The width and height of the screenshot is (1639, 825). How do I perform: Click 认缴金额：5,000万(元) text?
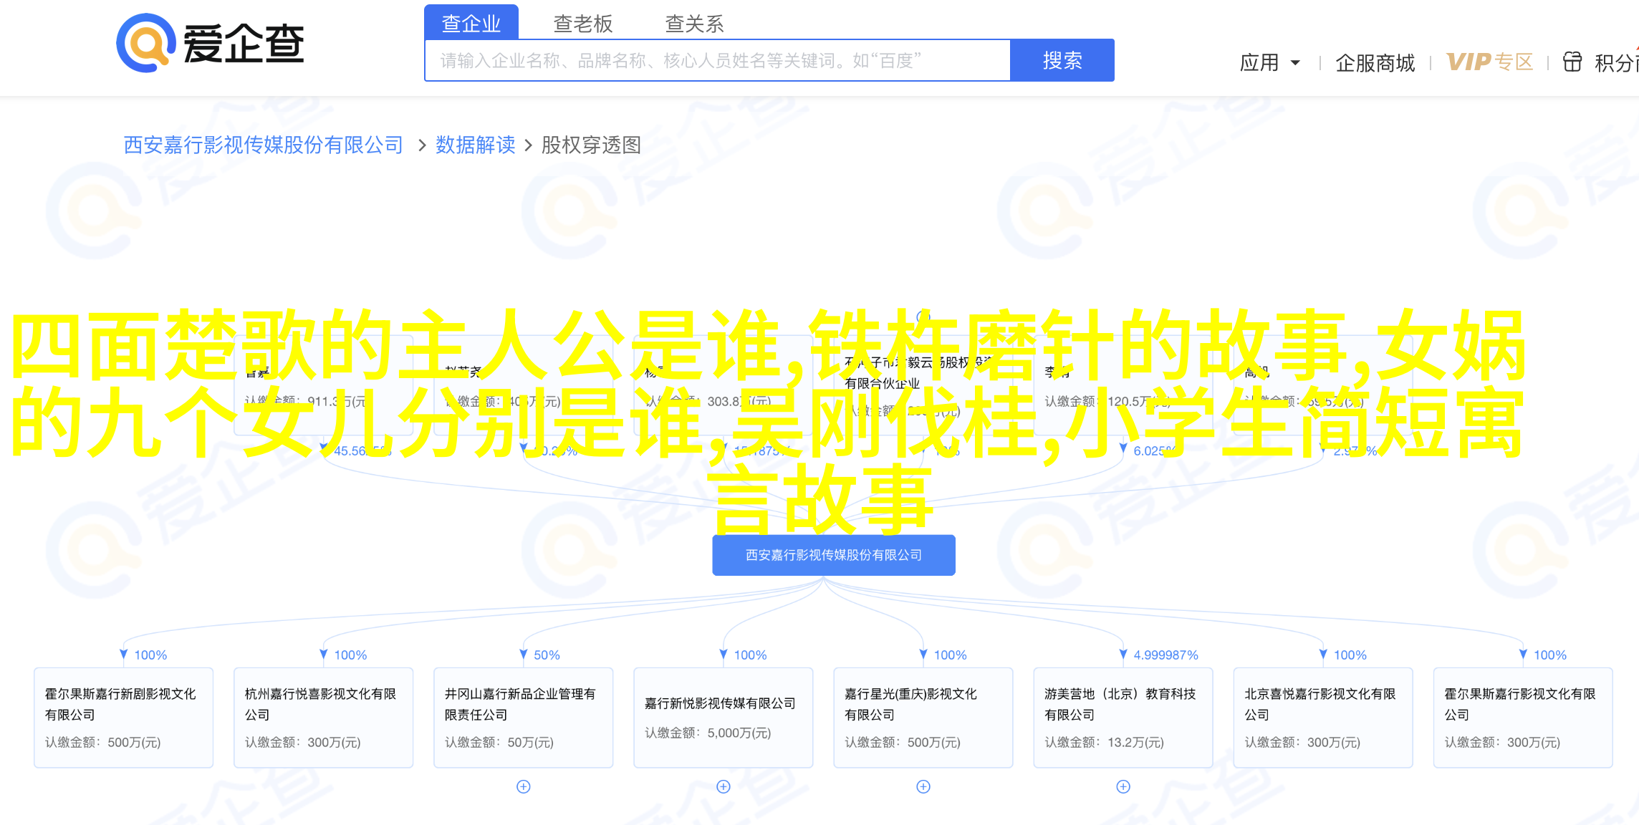tap(708, 733)
